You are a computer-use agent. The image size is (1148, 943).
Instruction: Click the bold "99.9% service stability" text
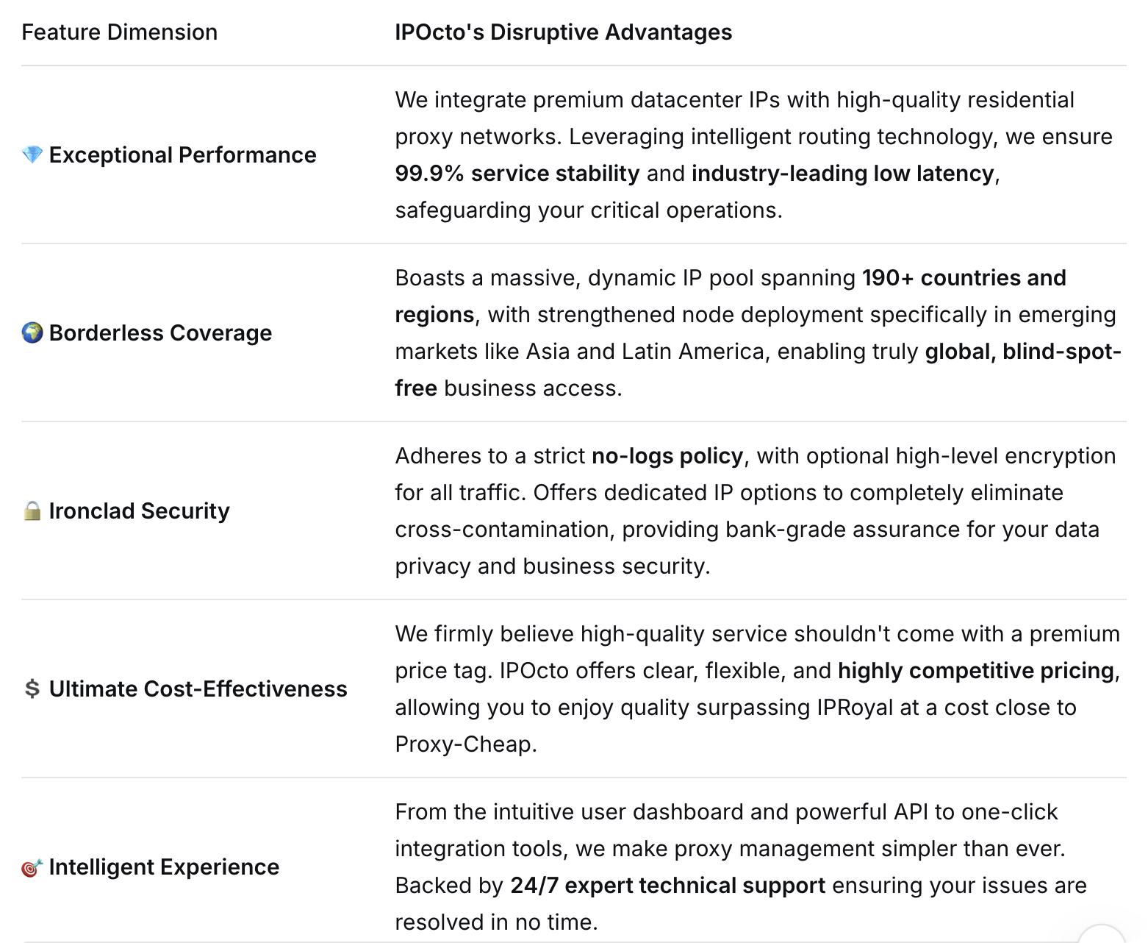[517, 174]
